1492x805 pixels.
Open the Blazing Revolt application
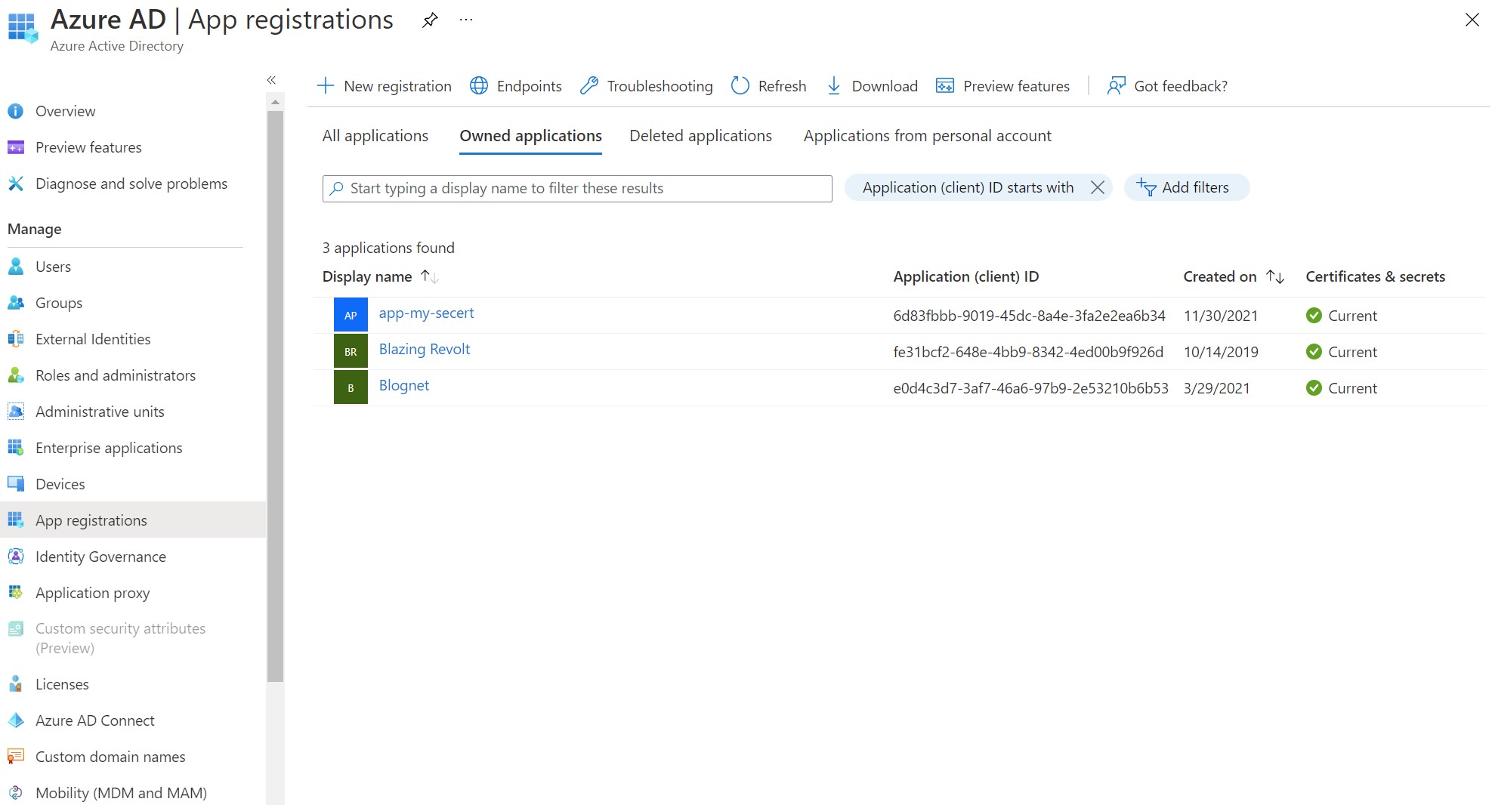click(x=425, y=349)
